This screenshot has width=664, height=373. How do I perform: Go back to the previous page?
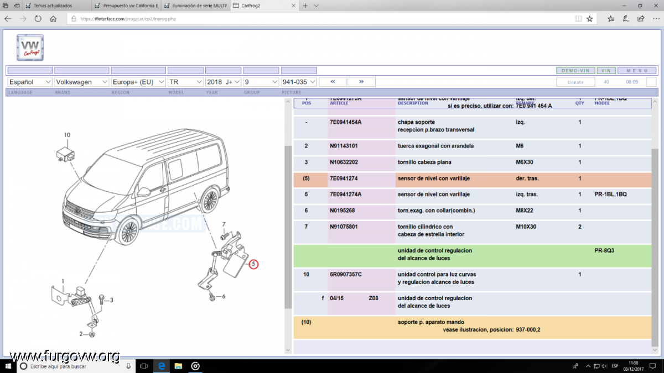pyautogui.click(x=8, y=18)
